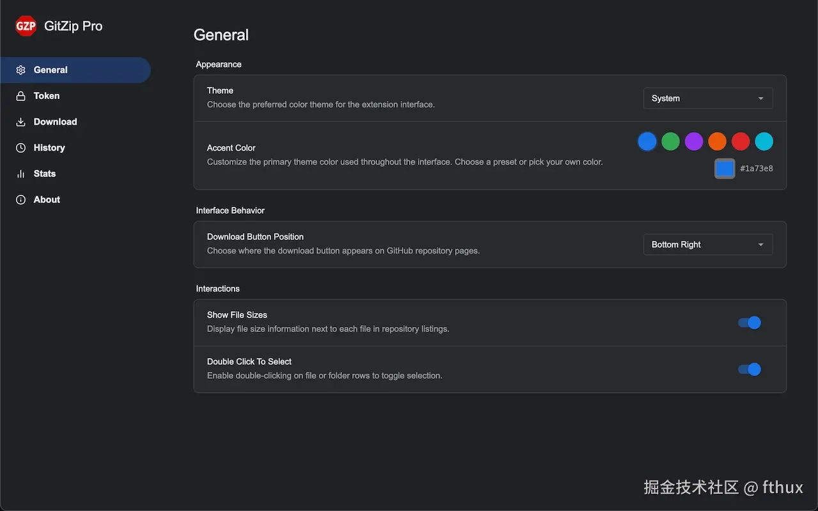This screenshot has height=511, width=818.
Task: Click the #1a73e8 hex color value
Action: point(757,169)
